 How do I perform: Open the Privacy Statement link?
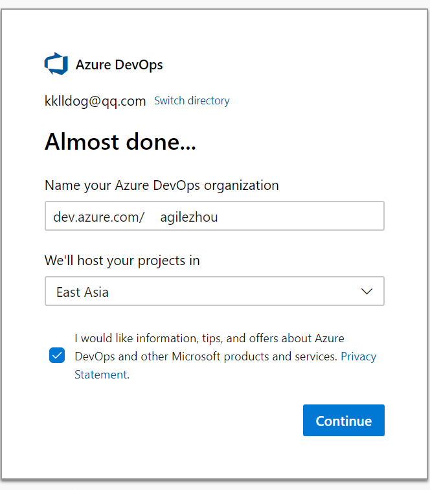tap(225, 366)
